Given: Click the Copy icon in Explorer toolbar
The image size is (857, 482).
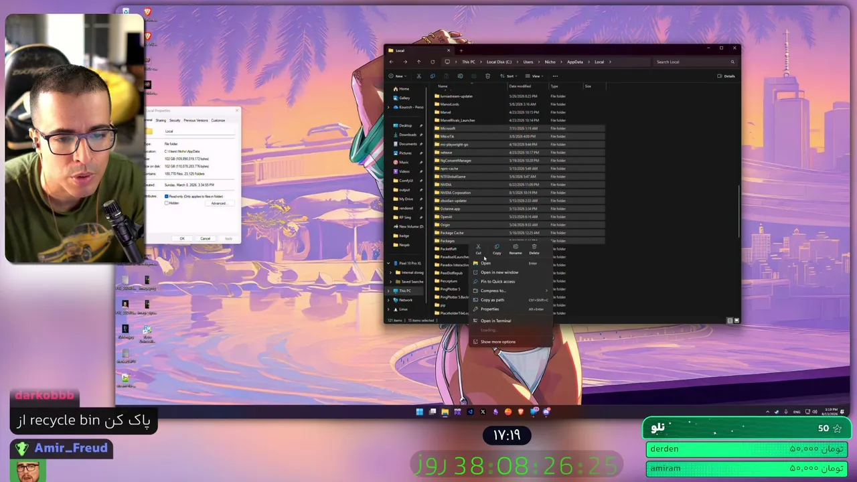Looking at the screenshot, I should pyautogui.click(x=433, y=76).
